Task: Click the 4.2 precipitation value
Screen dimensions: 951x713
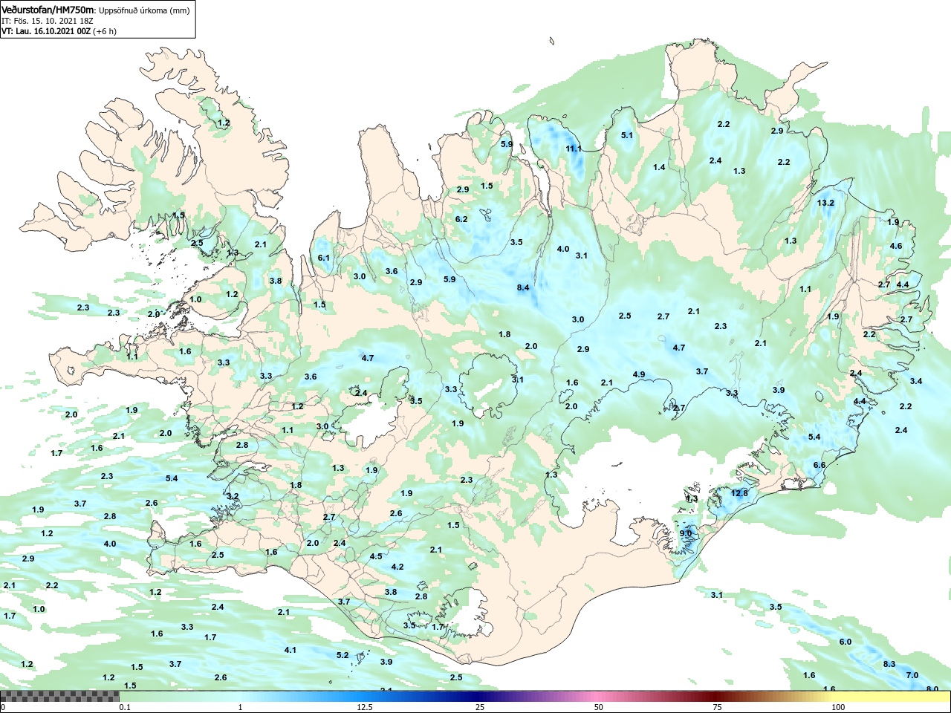Action: (397, 567)
